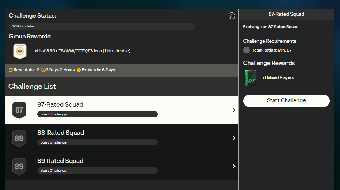Click the clock icon beside 2 Days
This screenshot has height=190, width=340.
pyautogui.click(x=43, y=70)
